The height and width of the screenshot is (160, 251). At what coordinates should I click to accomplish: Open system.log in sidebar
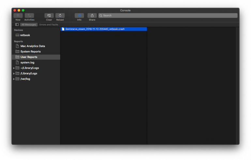point(27,63)
